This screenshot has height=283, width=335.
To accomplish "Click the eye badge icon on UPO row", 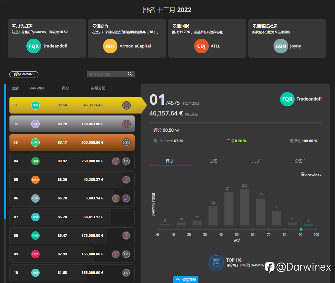I will point(126,142).
